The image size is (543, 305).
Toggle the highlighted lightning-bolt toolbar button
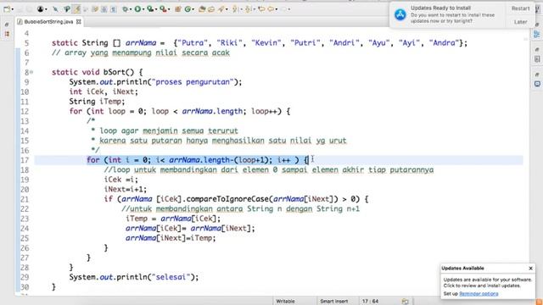(x=77, y=9)
